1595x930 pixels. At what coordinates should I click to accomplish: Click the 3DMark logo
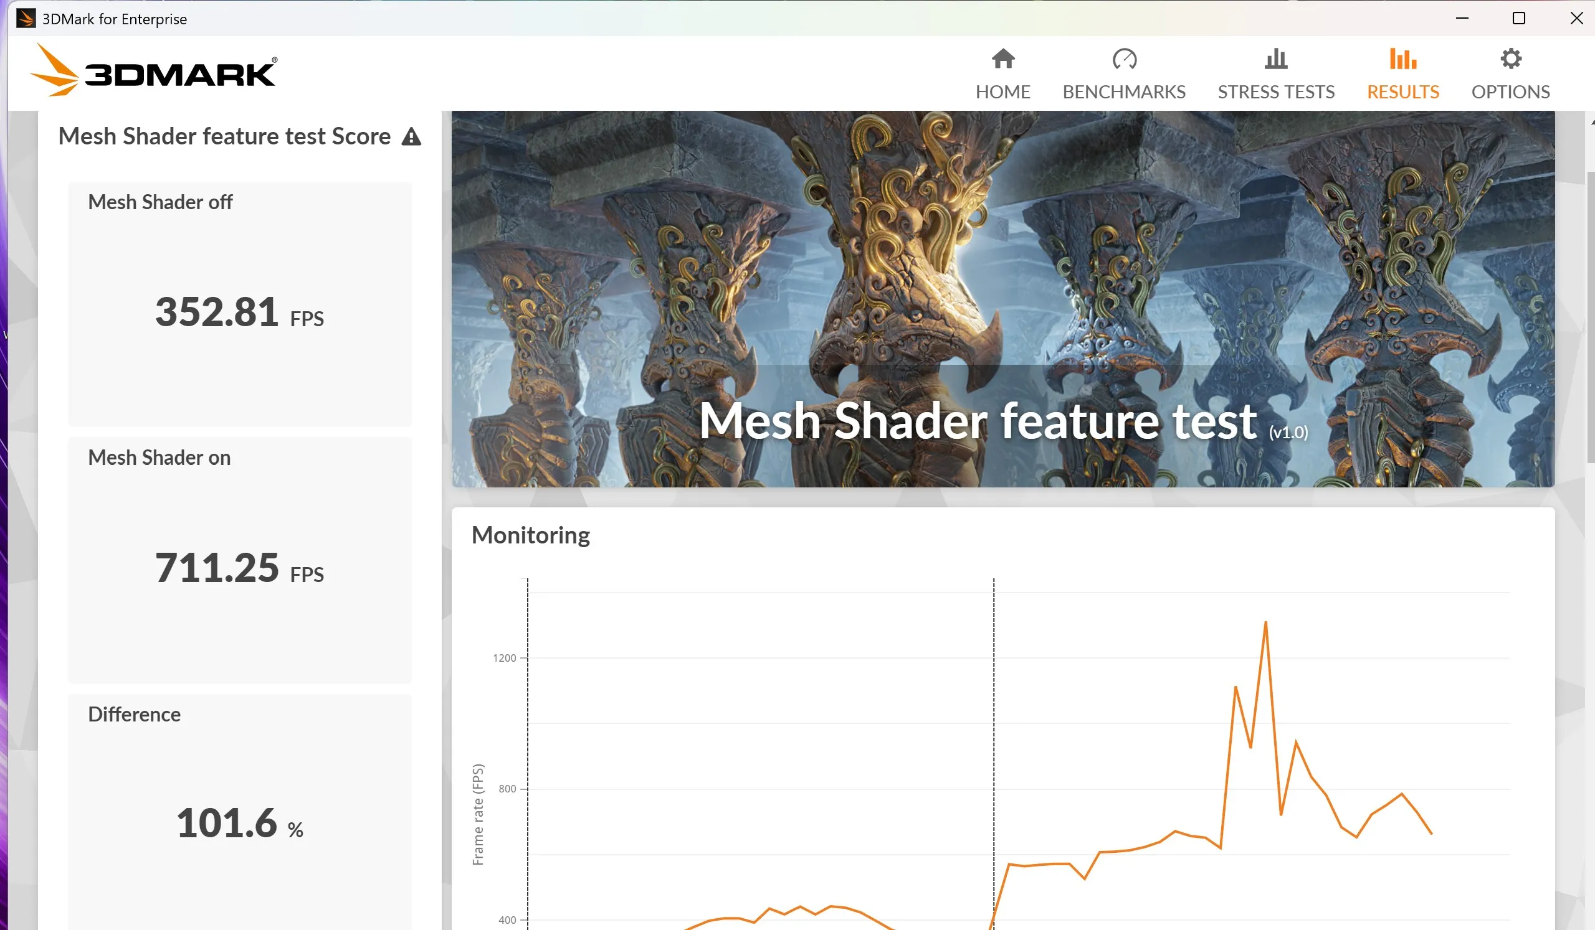[154, 70]
